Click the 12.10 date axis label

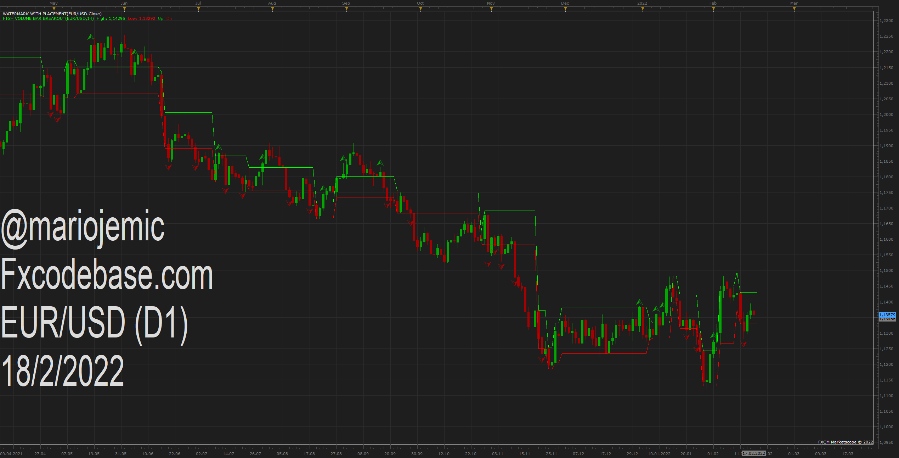pyautogui.click(x=444, y=454)
